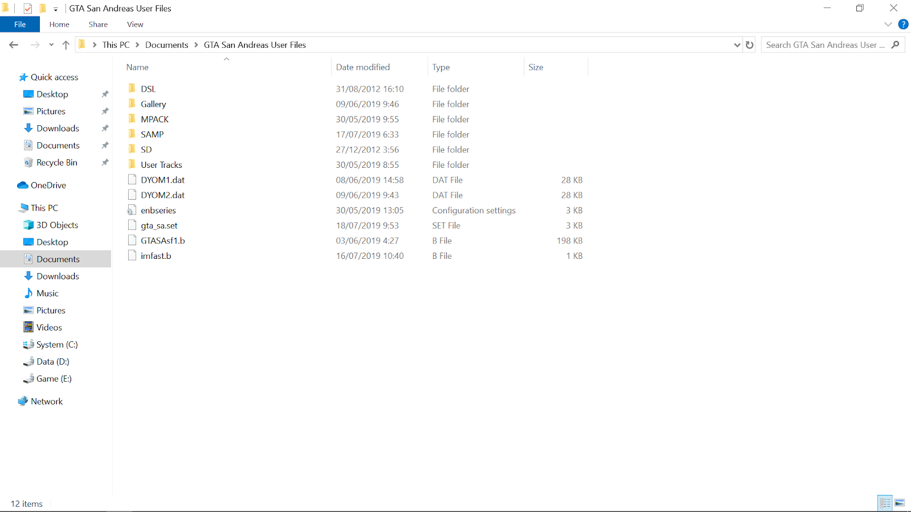Screen dimensions: 911x512
Task: Unpin Downloads from Quick access
Action: [105, 128]
